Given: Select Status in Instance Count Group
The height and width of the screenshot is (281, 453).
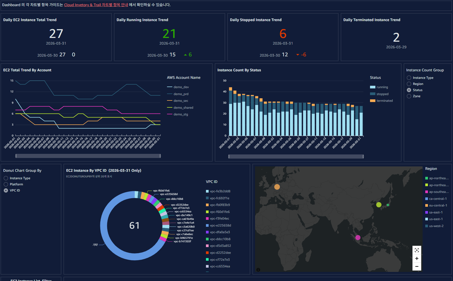Looking at the screenshot, I should 409,90.
